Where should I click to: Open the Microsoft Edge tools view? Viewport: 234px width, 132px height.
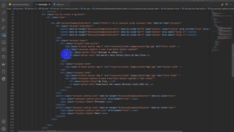click(x=4, y=79)
